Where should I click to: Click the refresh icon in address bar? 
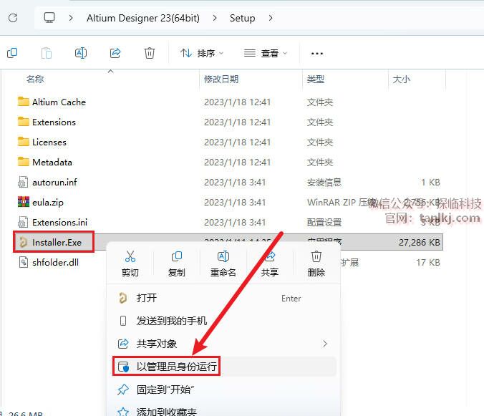(13, 18)
